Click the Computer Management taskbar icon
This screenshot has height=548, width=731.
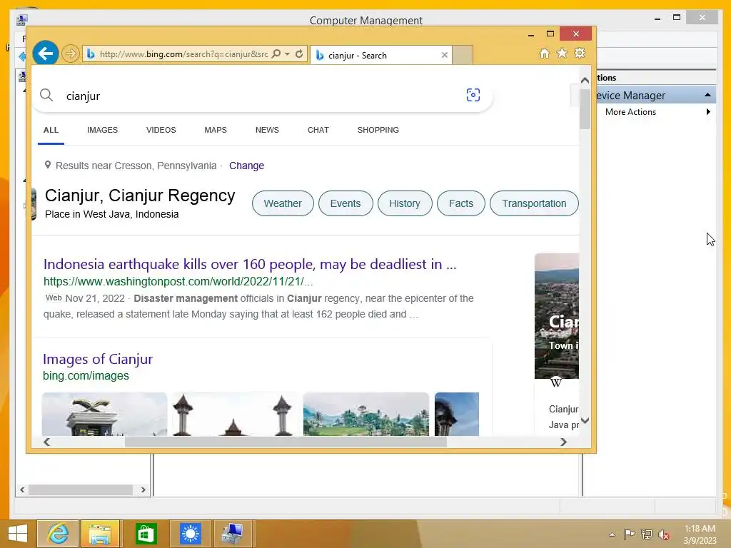[233, 534]
